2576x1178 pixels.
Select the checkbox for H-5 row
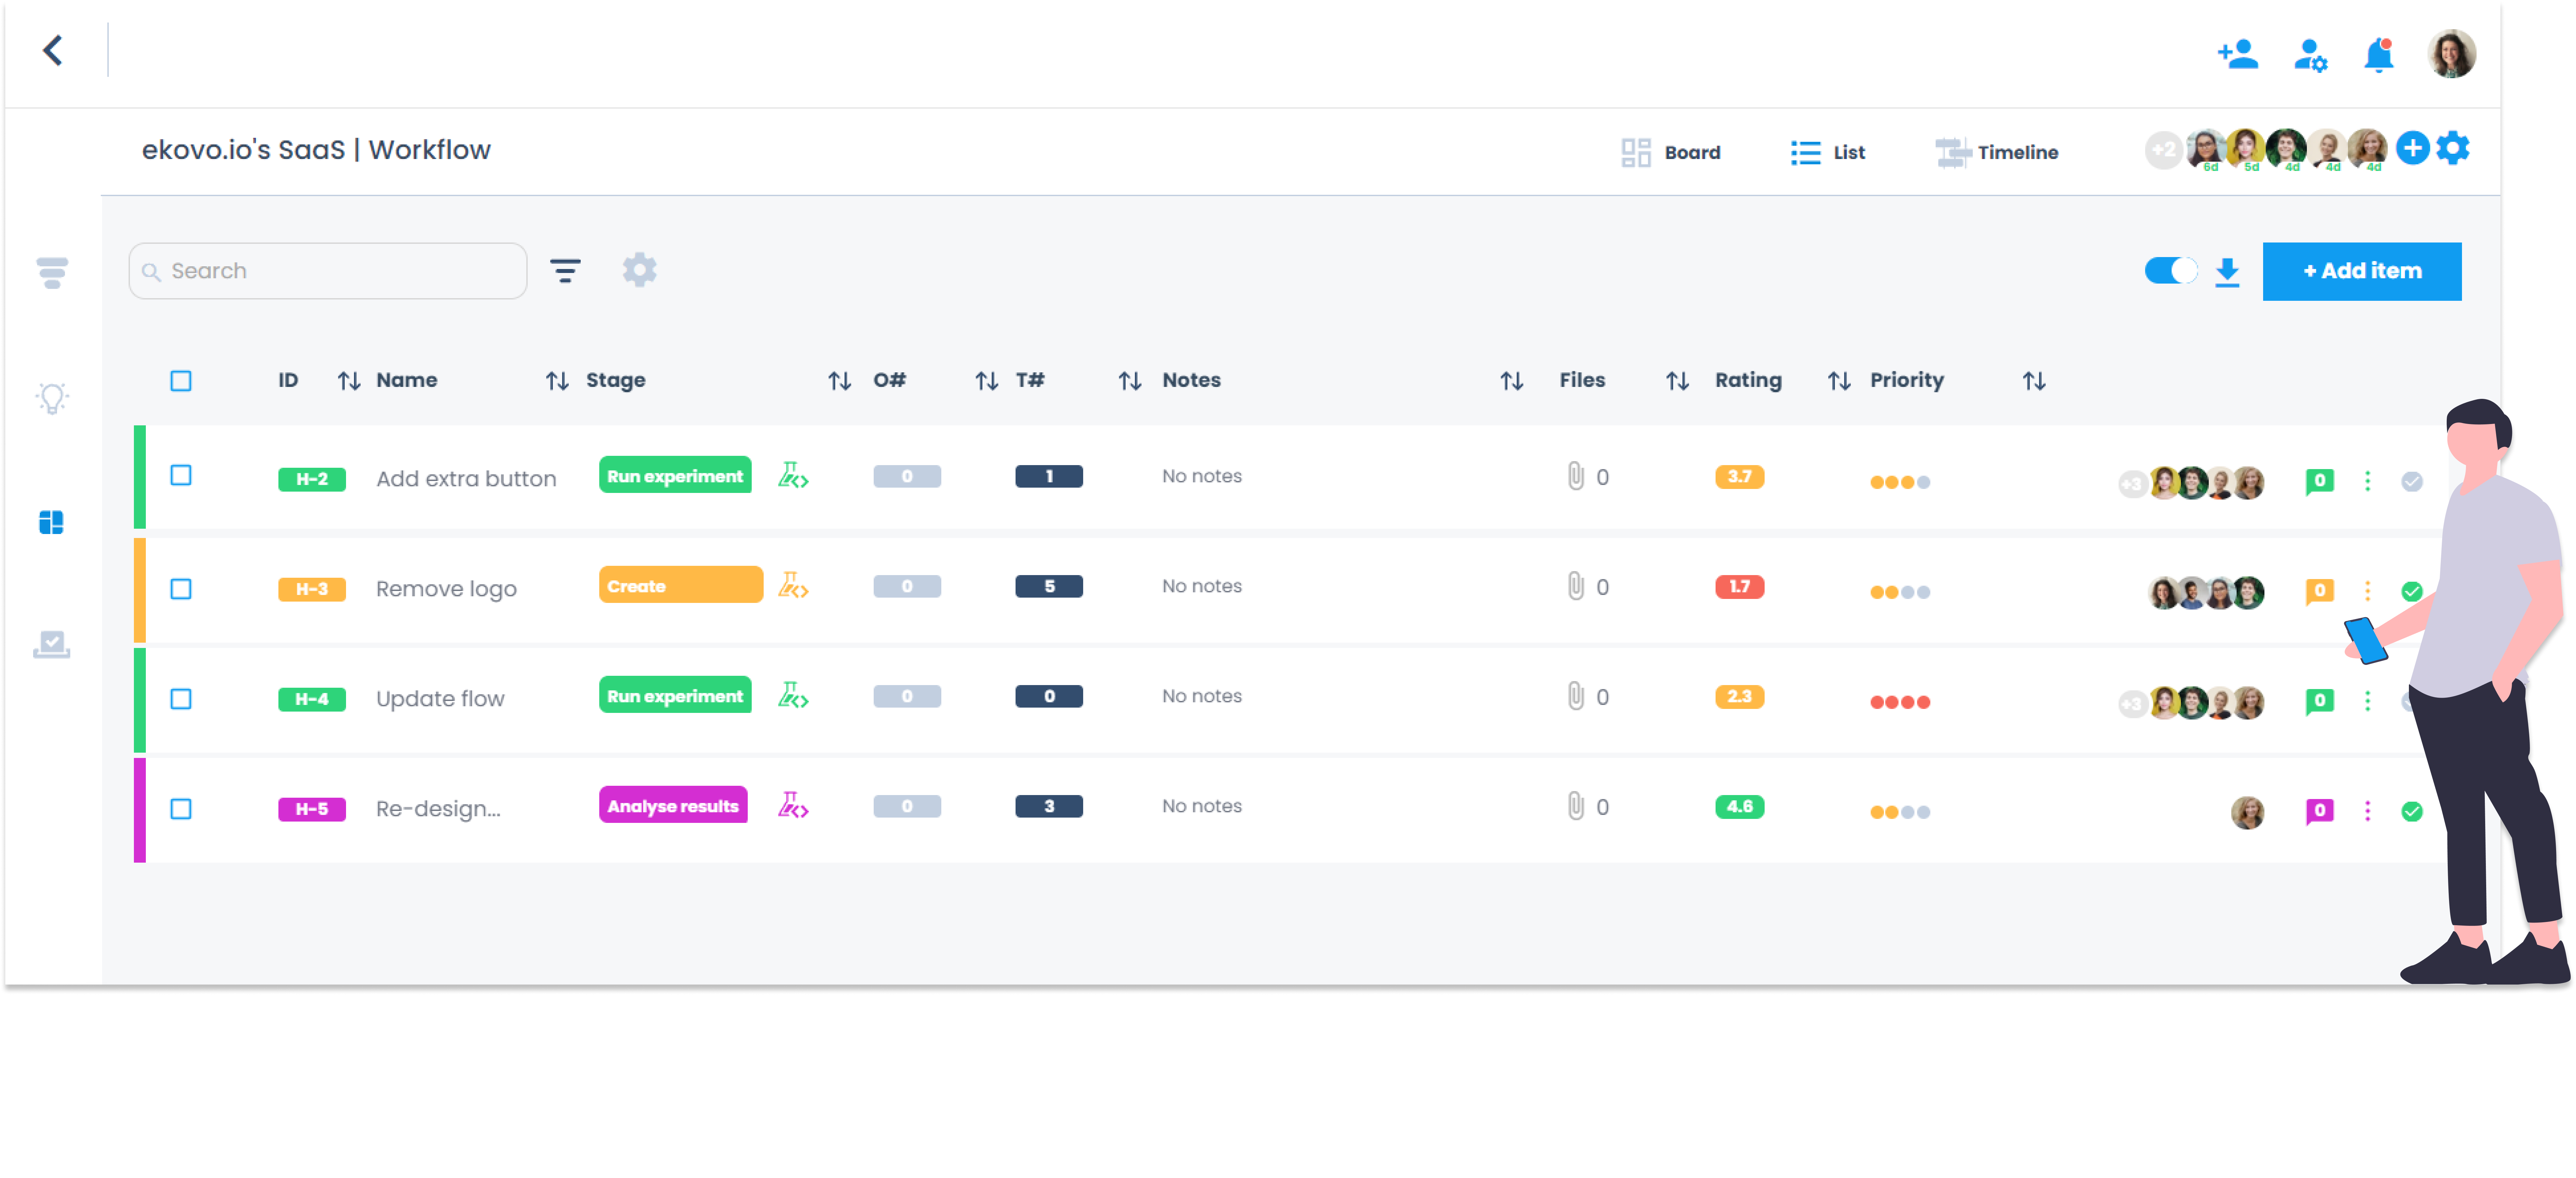tap(181, 809)
